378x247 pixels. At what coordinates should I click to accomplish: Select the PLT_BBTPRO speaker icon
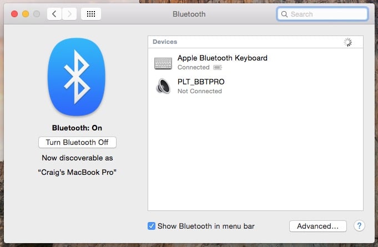coord(163,86)
